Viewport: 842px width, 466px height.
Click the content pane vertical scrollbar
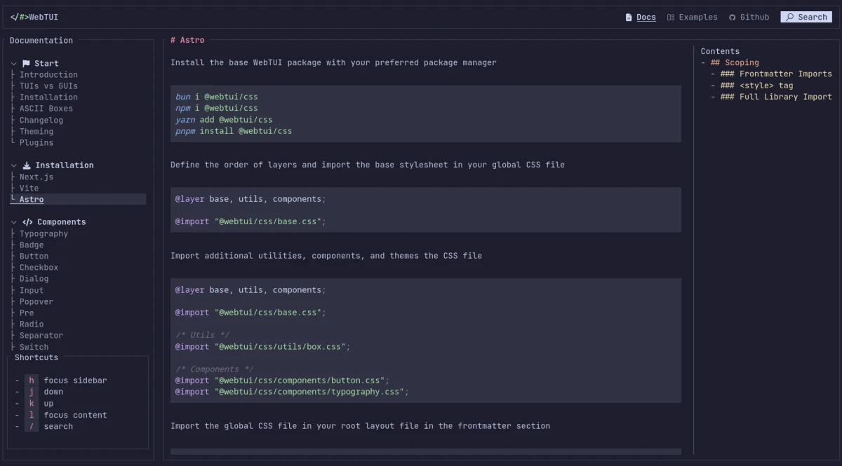[693, 245]
